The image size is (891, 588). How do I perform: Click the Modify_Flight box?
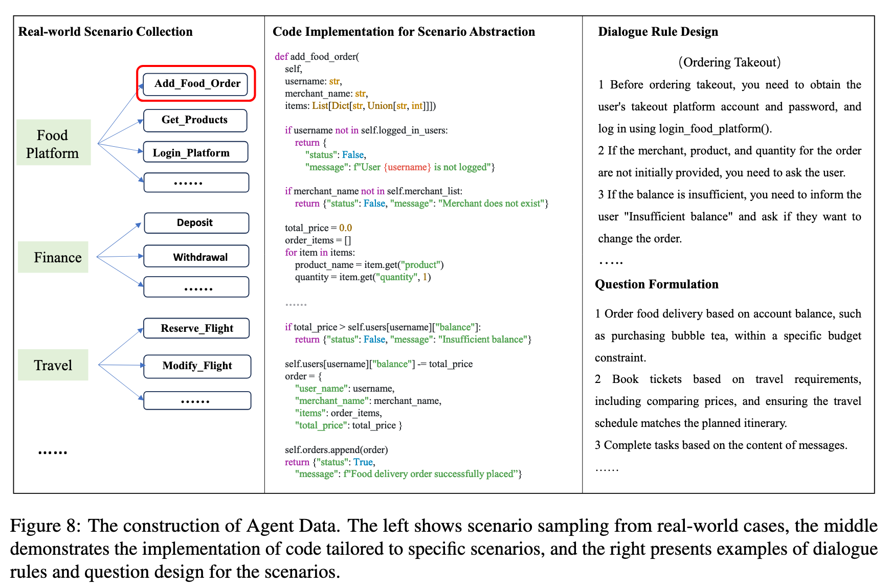[x=197, y=366]
